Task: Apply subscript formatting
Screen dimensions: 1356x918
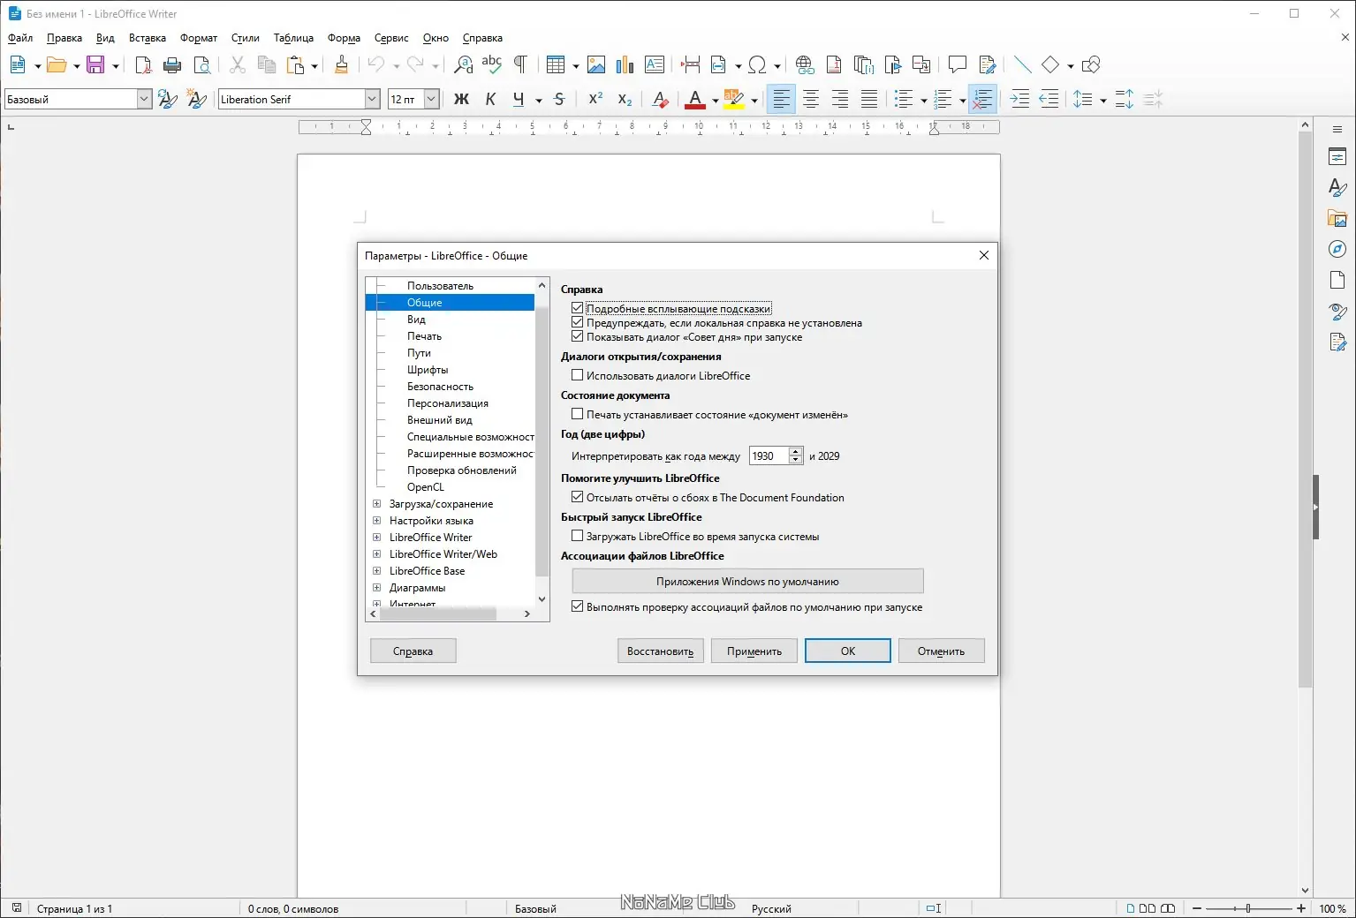Action: coord(625,100)
